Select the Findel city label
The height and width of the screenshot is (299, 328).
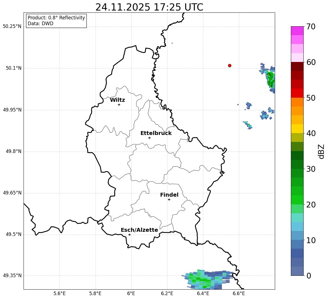pos(169,195)
